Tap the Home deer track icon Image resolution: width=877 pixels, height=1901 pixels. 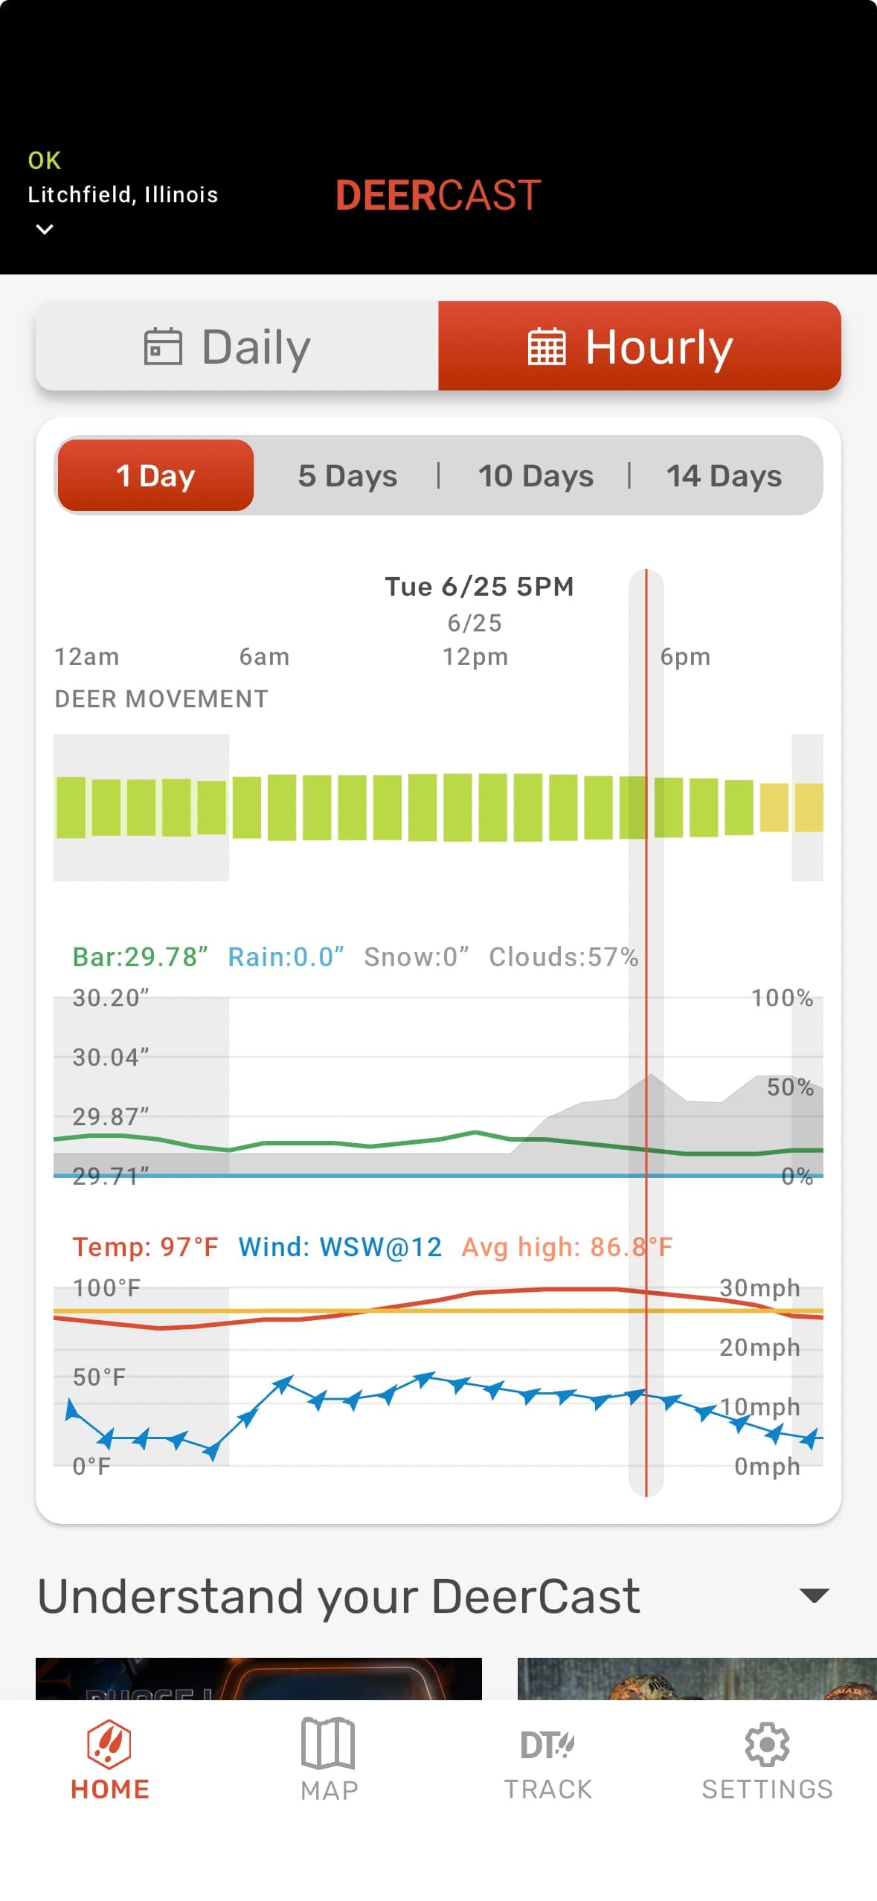click(109, 1743)
